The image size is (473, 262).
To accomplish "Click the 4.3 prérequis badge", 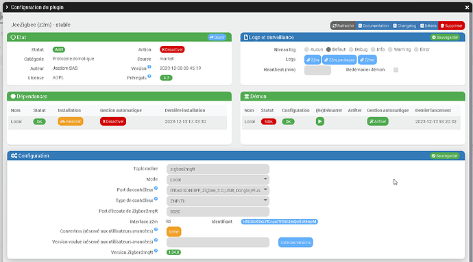I will click(166, 78).
